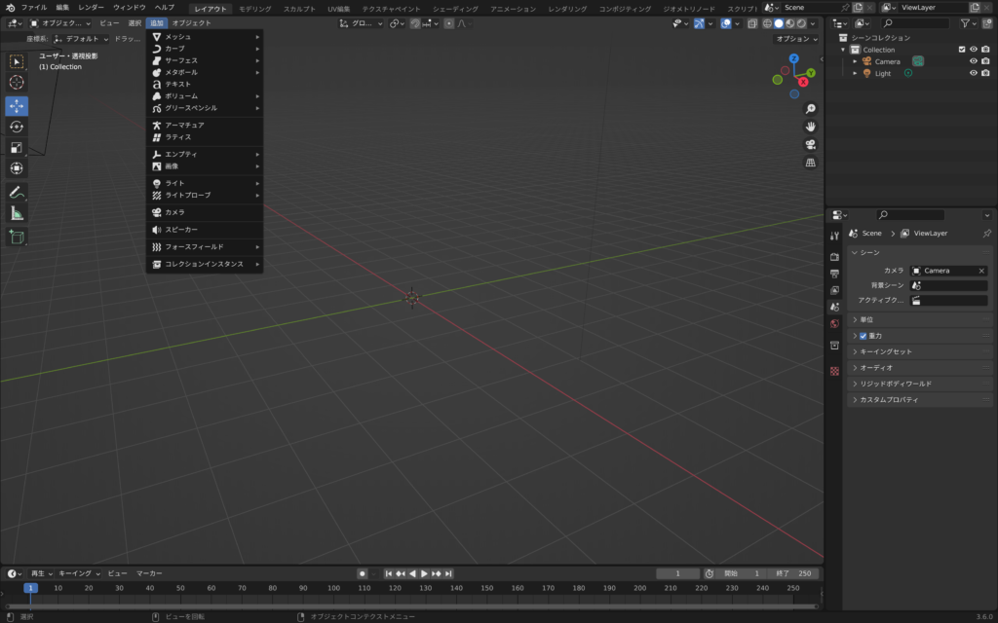Open the オプション dropdown
The height and width of the screenshot is (623, 998).
coord(796,39)
